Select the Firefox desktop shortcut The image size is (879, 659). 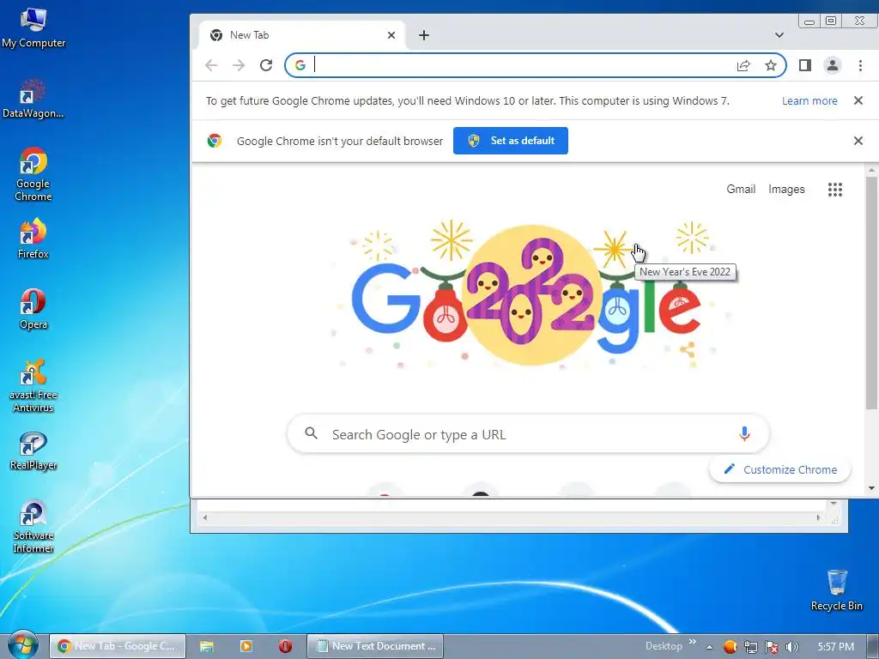point(33,239)
